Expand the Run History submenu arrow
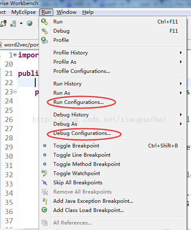191x230 pixels. [181, 84]
